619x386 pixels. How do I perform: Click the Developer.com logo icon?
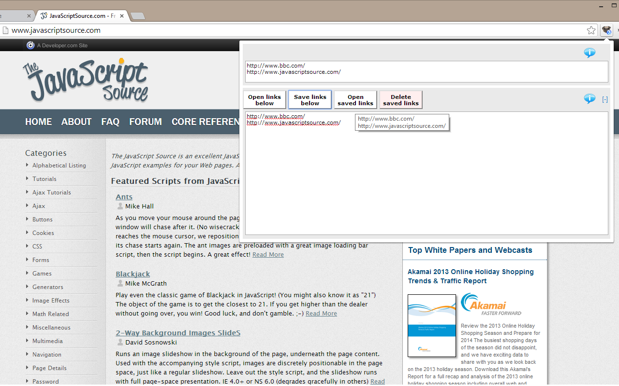pyautogui.click(x=30, y=45)
